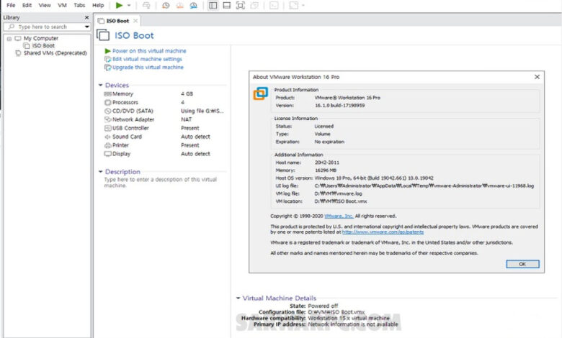Click the Revert to snapshot toolbar icon
Screen dimensions: 562x338
(179, 5)
